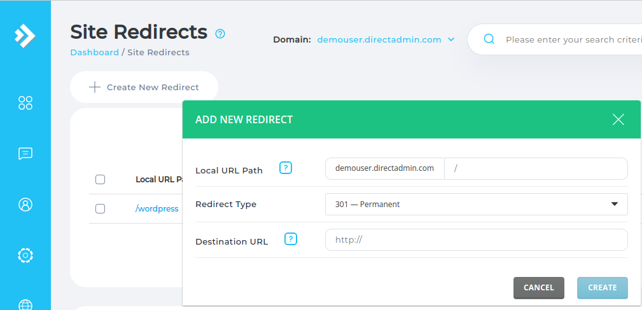Click the search magnifier icon

pos(489,39)
